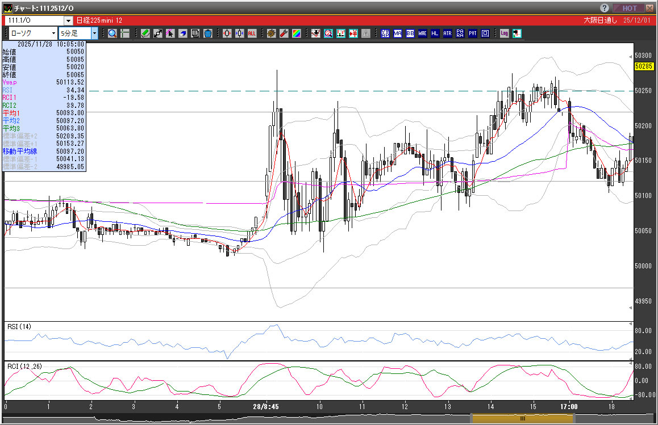This screenshot has width=658, height=425.
Task: Expand the 111.1/O symbol code dropdown
Action: click(x=68, y=20)
